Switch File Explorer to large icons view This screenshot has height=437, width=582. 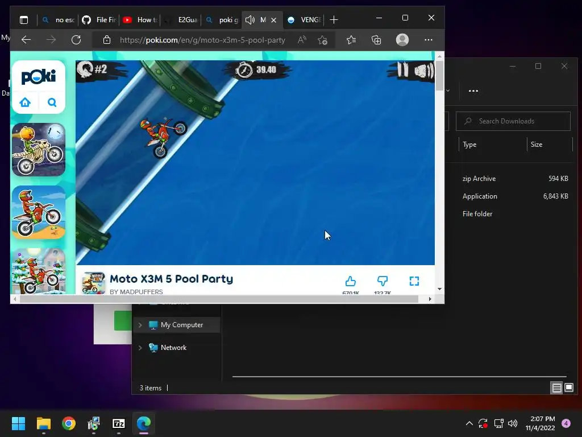click(x=568, y=388)
